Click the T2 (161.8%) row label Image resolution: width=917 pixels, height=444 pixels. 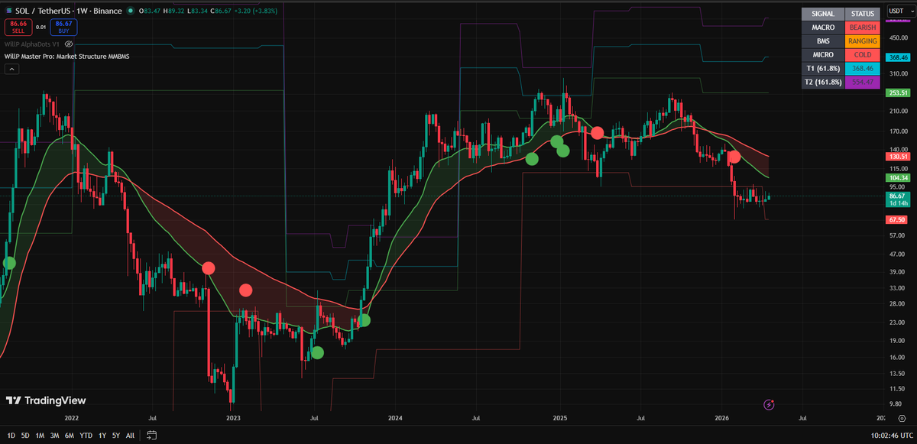point(822,83)
